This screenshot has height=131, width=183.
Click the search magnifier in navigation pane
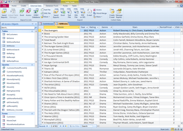pyautogui.click(x=36, y=27)
